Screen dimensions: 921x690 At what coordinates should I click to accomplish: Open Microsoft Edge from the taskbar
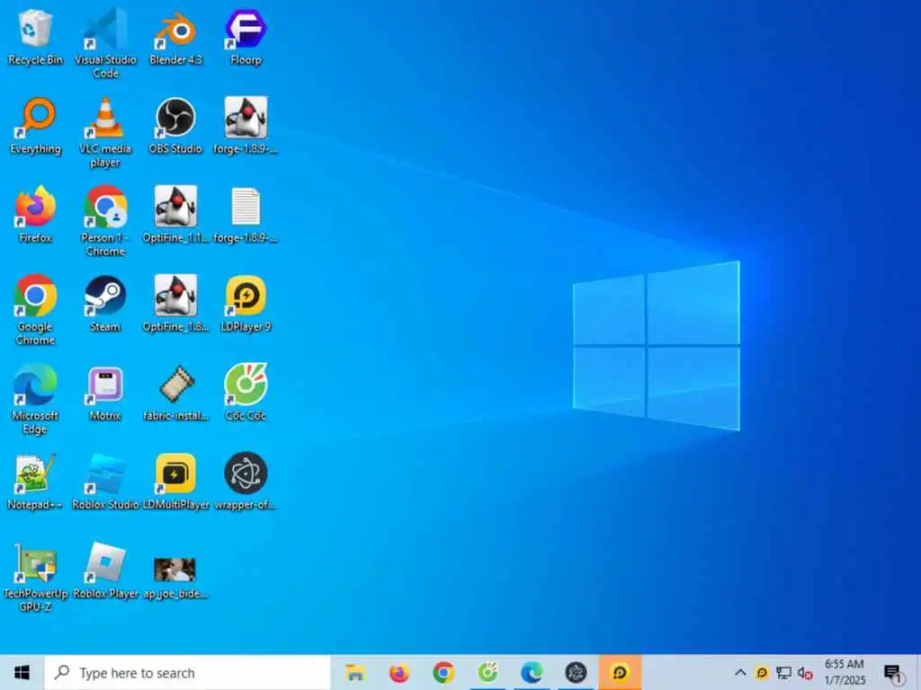pos(532,672)
